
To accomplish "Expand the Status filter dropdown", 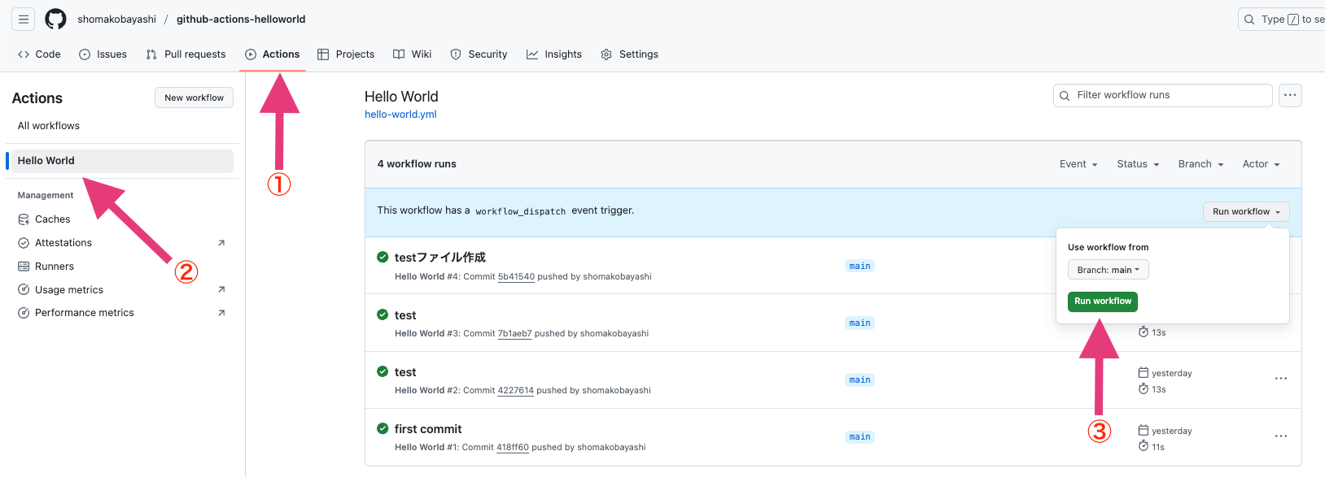I will [x=1138, y=164].
